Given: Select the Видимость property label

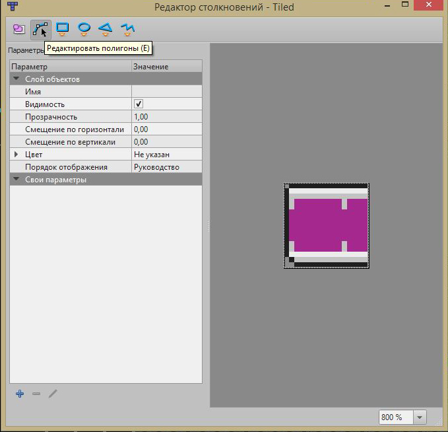Looking at the screenshot, I should 45,104.
